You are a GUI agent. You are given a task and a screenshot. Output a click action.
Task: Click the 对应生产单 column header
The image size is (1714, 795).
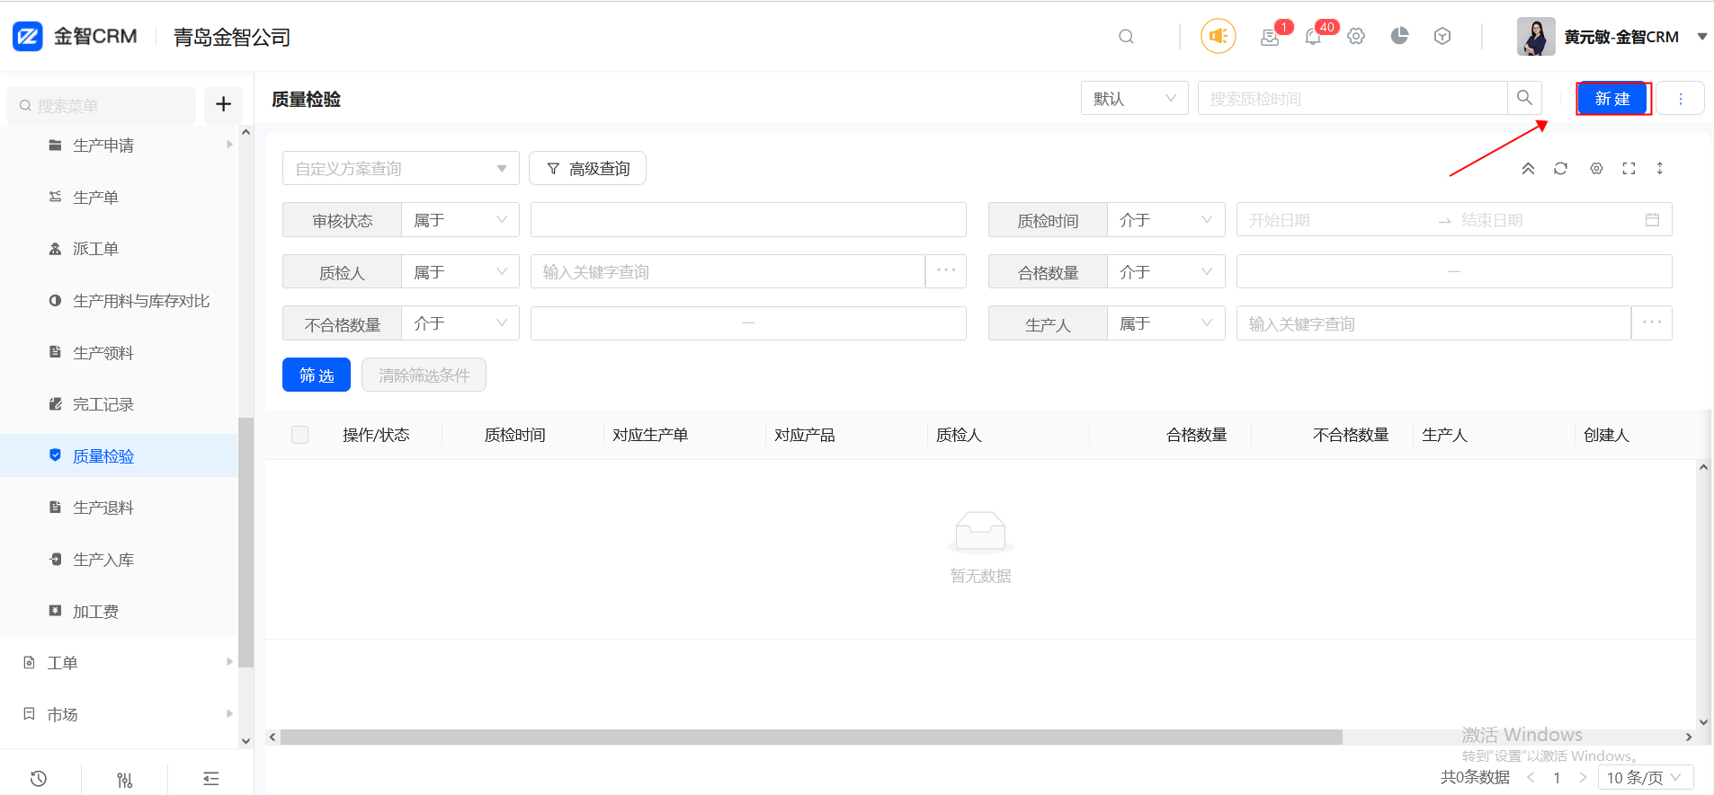650,435
